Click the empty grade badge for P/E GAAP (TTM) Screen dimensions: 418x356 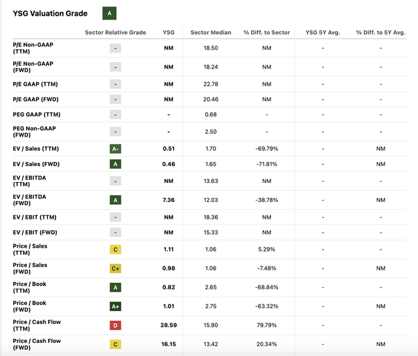[116, 84]
